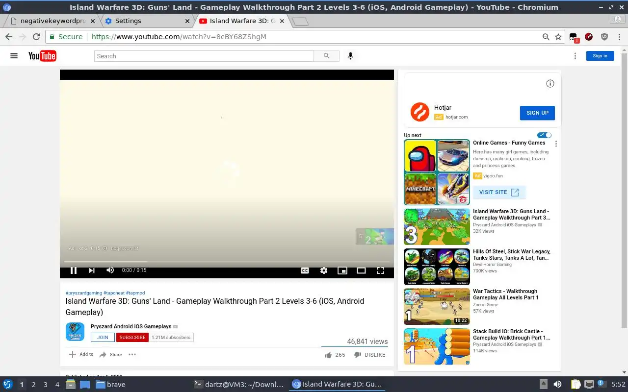The image size is (628, 392).
Task: Go to the YouTube home logo
Action: [42, 56]
